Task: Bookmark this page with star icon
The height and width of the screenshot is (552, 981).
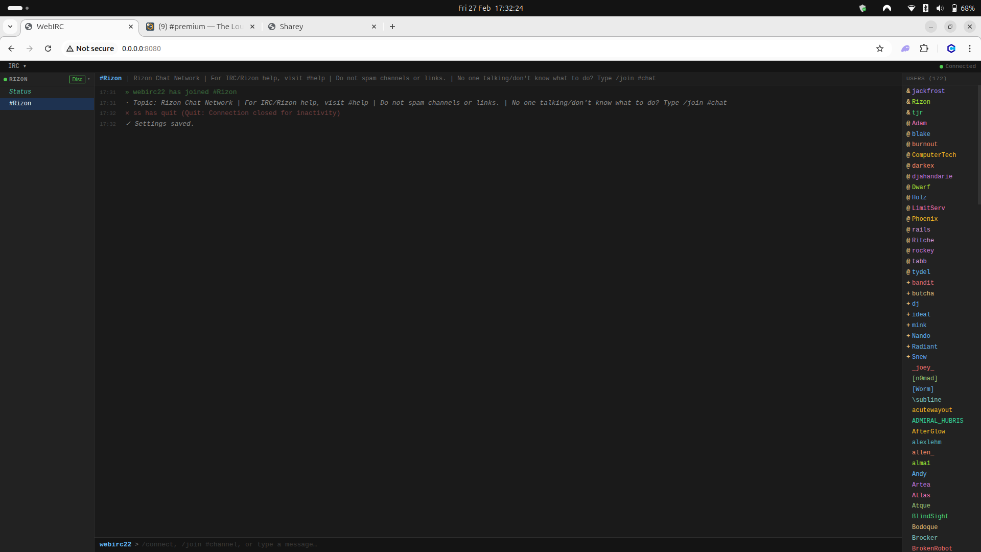Action: [x=879, y=49]
